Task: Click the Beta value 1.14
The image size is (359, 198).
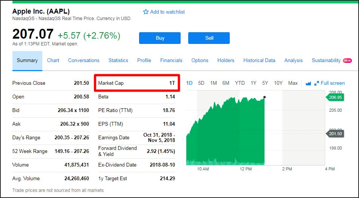Action: pyautogui.click(x=170, y=97)
